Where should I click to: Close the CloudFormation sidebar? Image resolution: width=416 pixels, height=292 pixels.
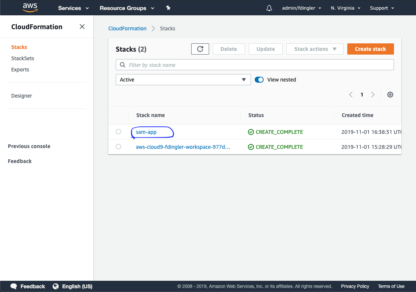tap(82, 27)
